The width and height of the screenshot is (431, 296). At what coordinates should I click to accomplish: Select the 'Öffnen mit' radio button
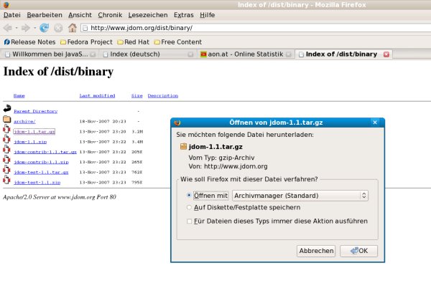[x=189, y=195]
